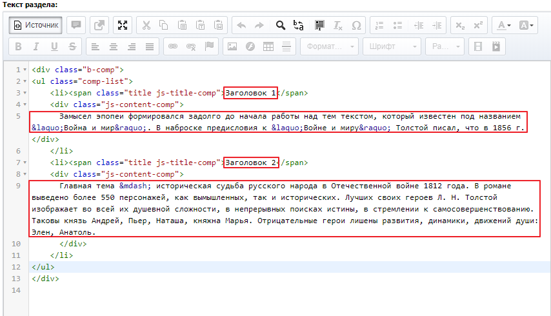Click on the Заголовок 1 text in code
The image size is (551, 316).
pos(250,93)
